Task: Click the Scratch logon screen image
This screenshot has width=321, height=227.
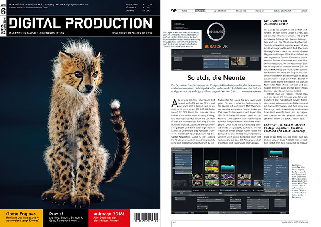Action: click(x=216, y=45)
